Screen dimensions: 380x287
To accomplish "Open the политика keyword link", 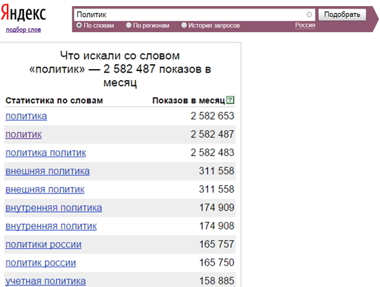I will coord(26,116).
